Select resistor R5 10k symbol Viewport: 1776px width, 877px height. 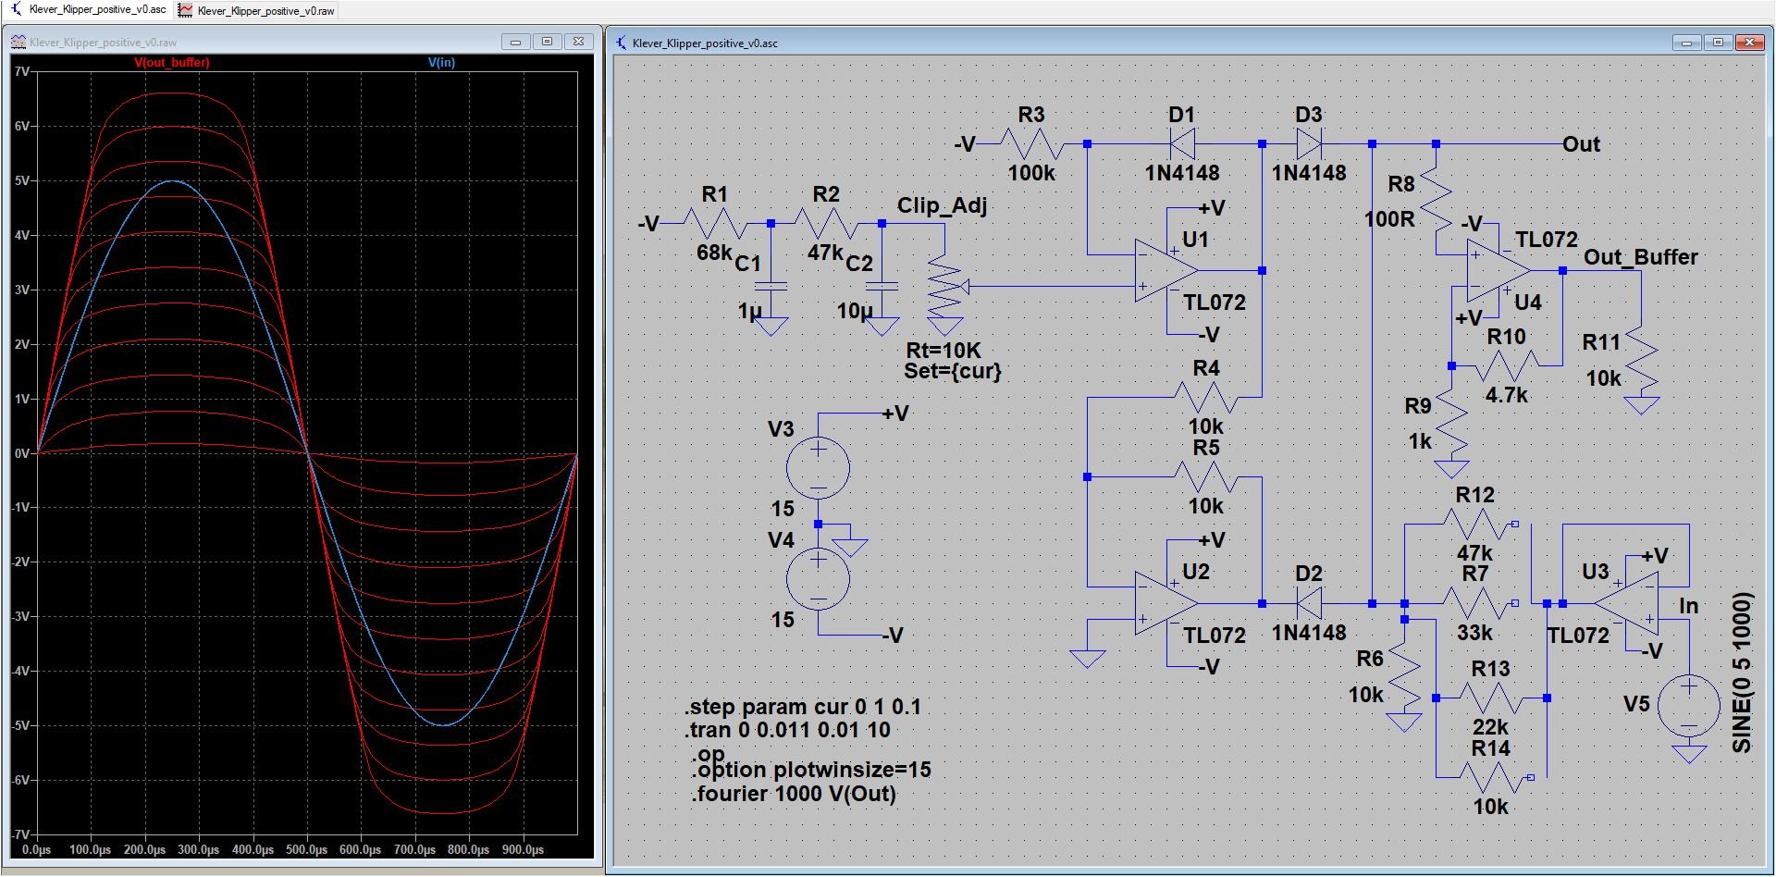point(1206,477)
